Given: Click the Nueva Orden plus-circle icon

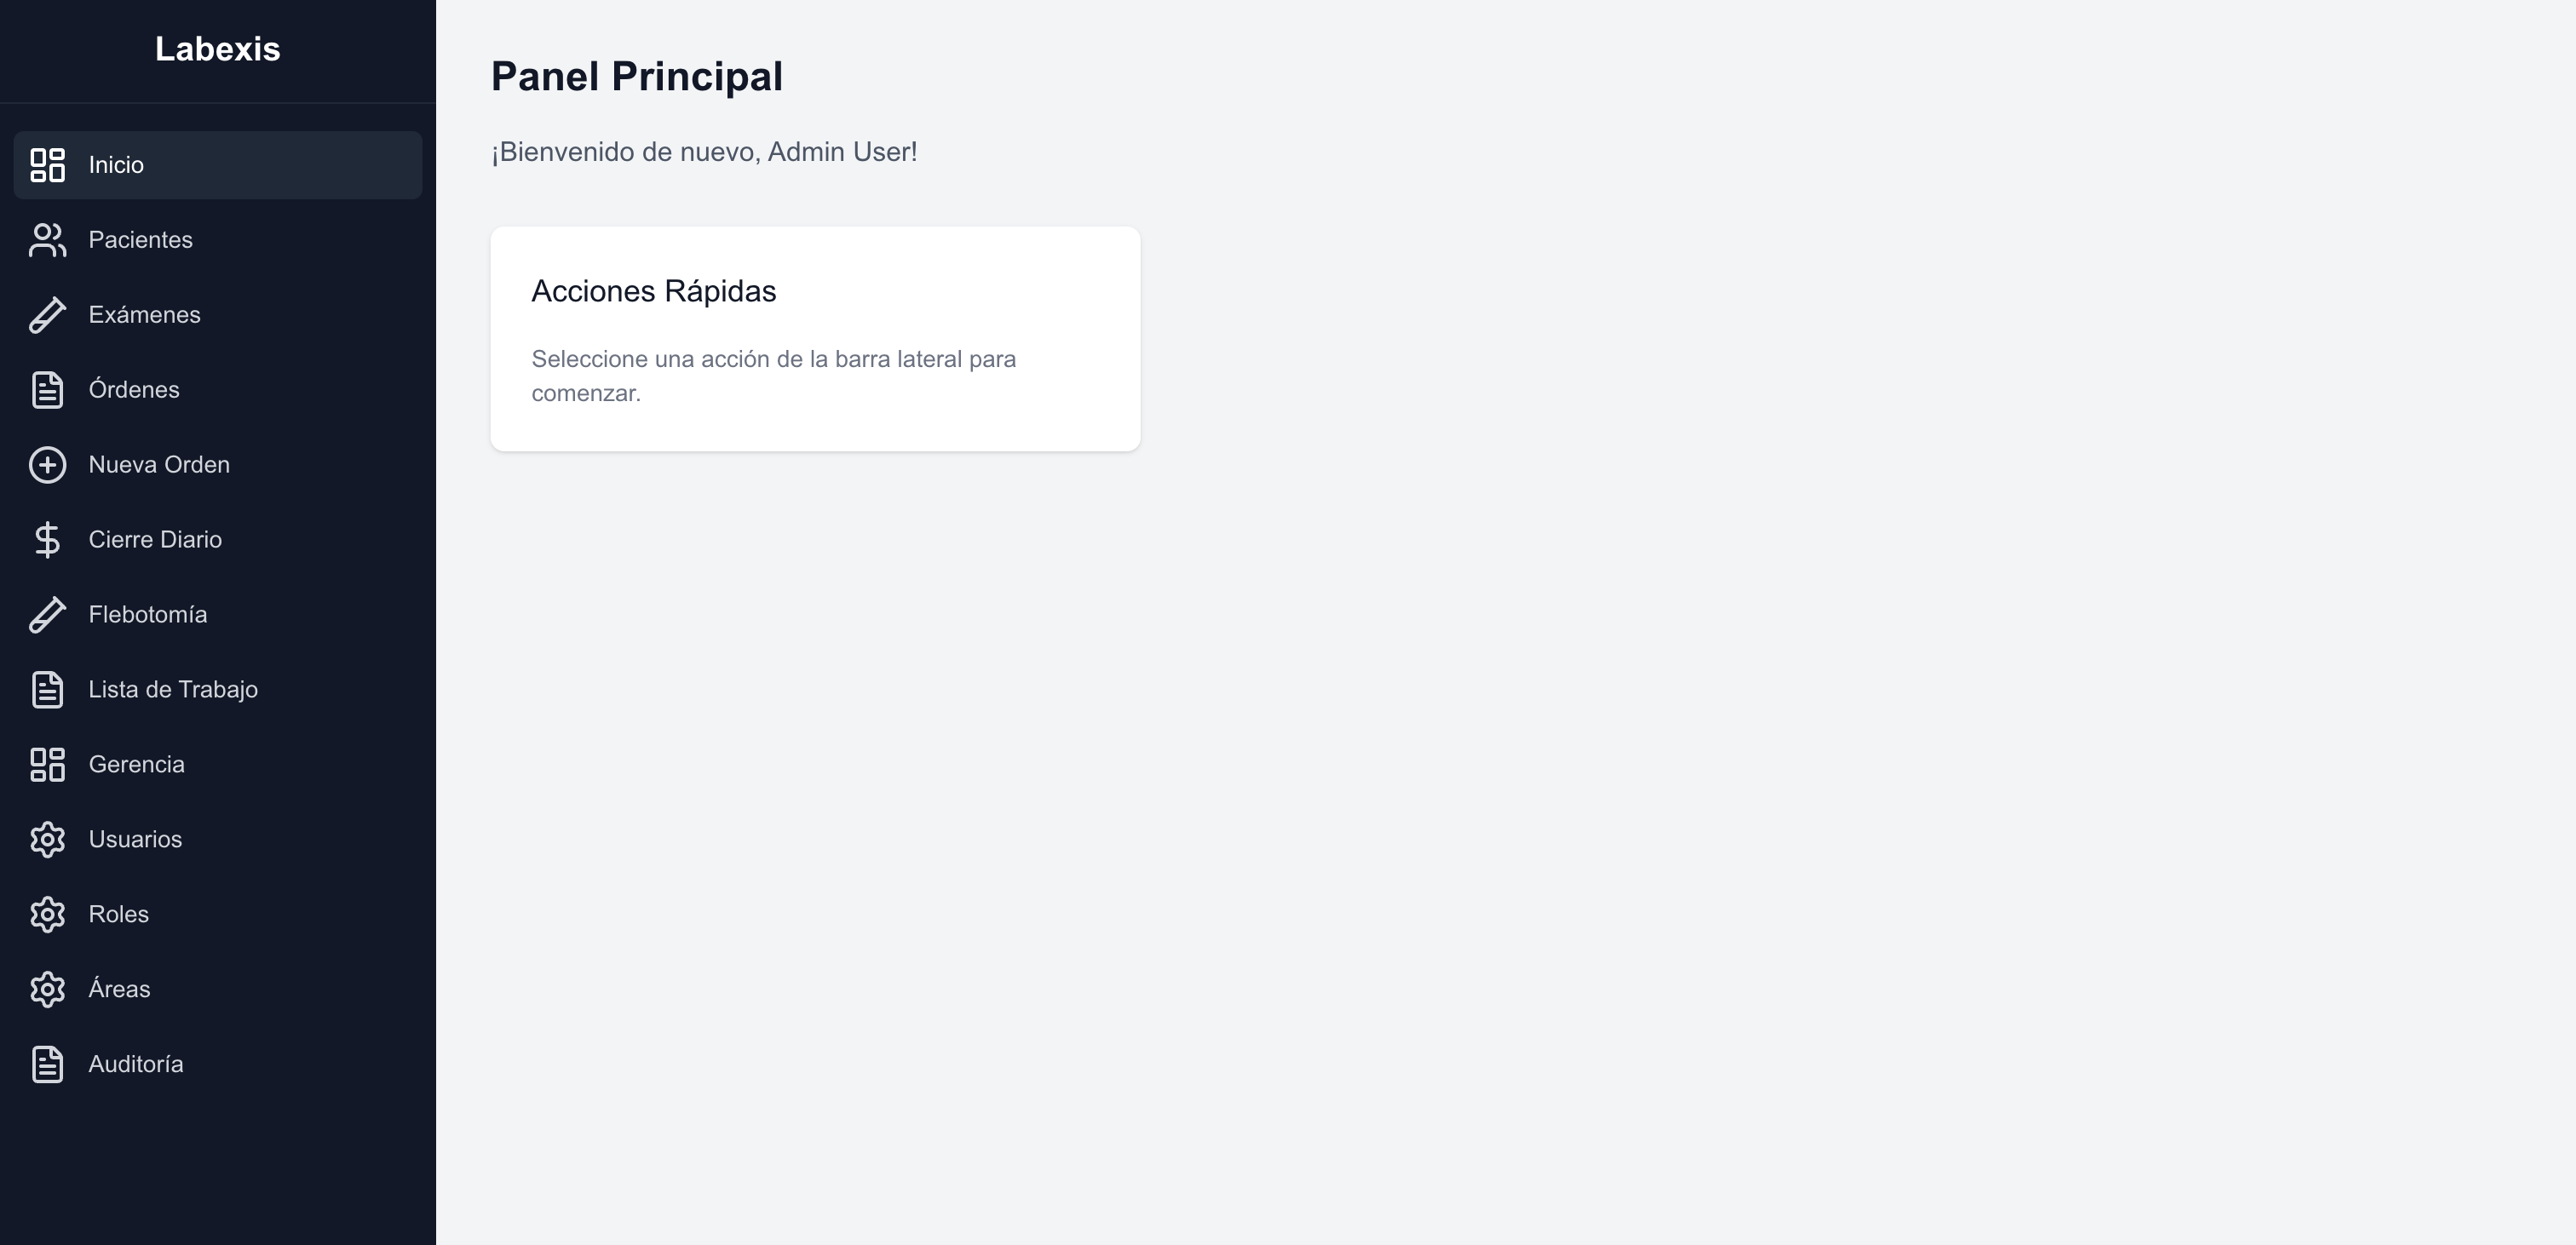Looking at the screenshot, I should point(47,465).
